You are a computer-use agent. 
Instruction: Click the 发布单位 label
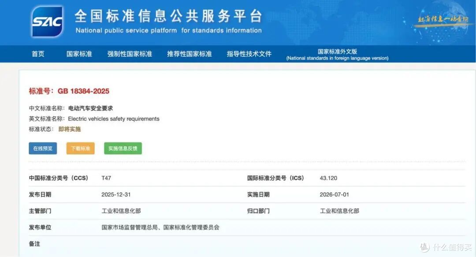(x=40, y=227)
